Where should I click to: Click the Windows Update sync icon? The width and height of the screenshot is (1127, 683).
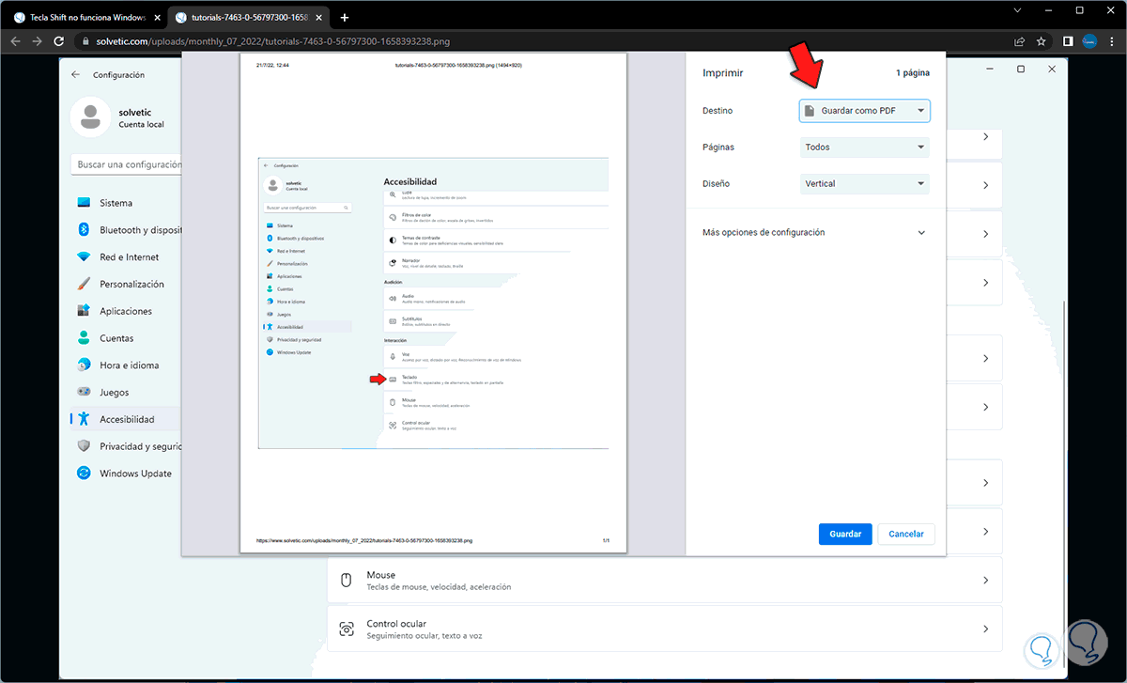(84, 473)
